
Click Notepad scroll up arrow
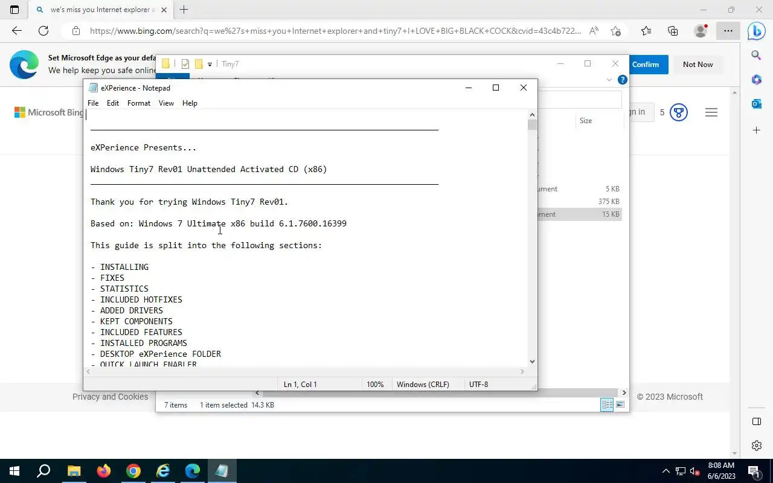pos(532,115)
